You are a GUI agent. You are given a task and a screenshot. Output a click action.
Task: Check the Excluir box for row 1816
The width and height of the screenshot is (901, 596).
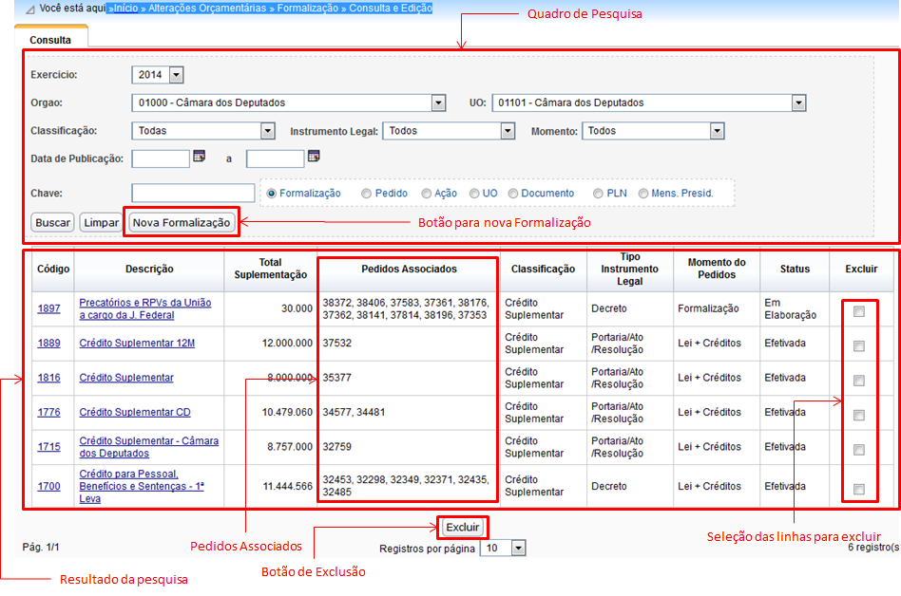coord(859,381)
